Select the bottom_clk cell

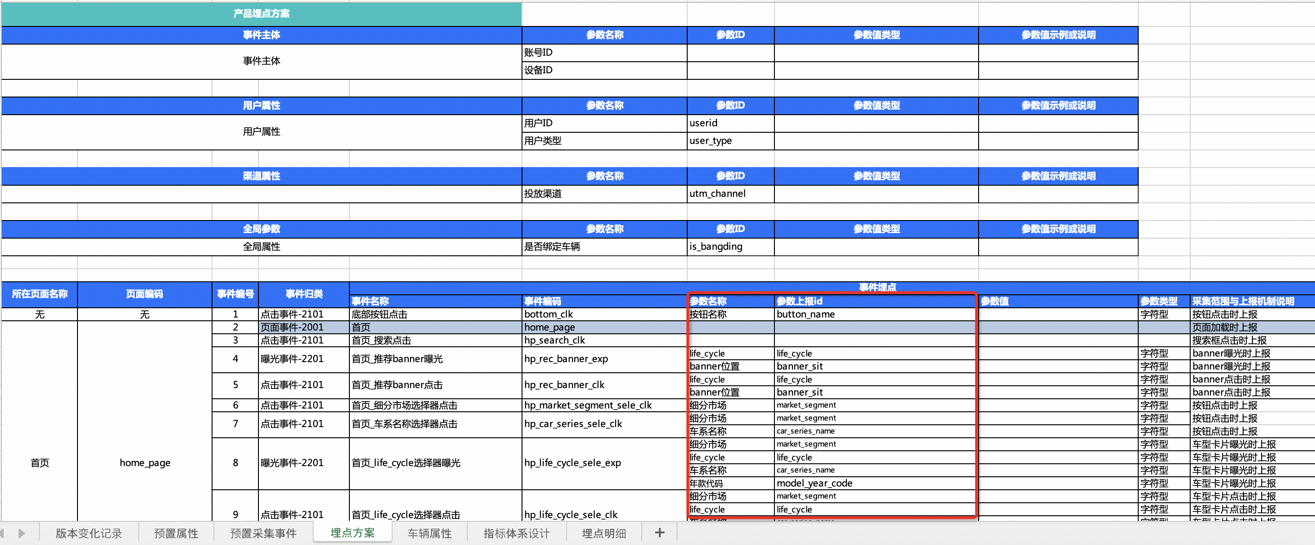pos(605,315)
